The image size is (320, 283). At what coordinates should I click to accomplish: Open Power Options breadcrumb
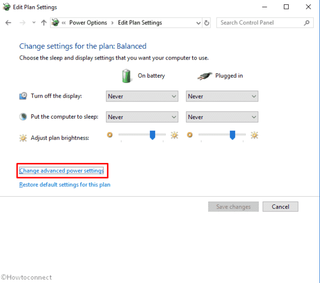(x=88, y=22)
